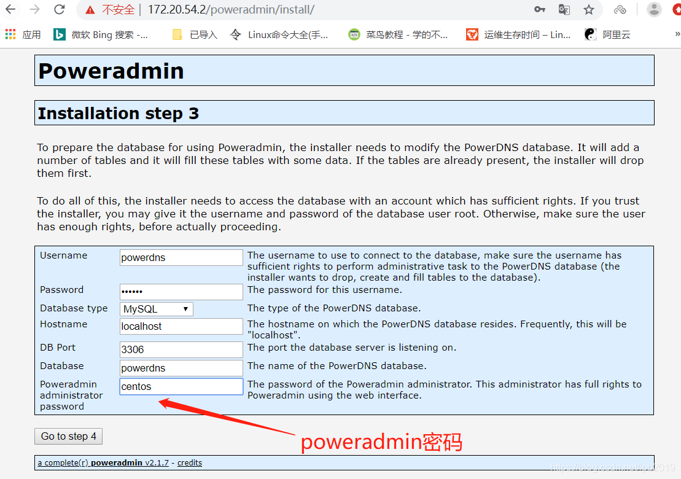Click the 应用 apps label
This screenshot has width=681, height=479.
(x=32, y=35)
